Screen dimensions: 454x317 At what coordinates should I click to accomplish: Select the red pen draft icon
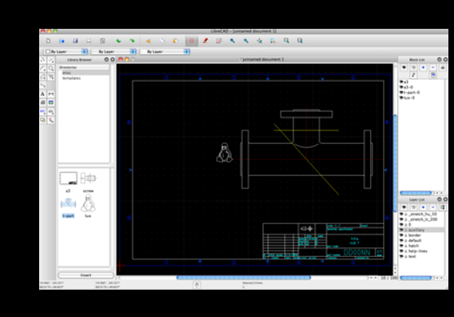pyautogui.click(x=205, y=41)
